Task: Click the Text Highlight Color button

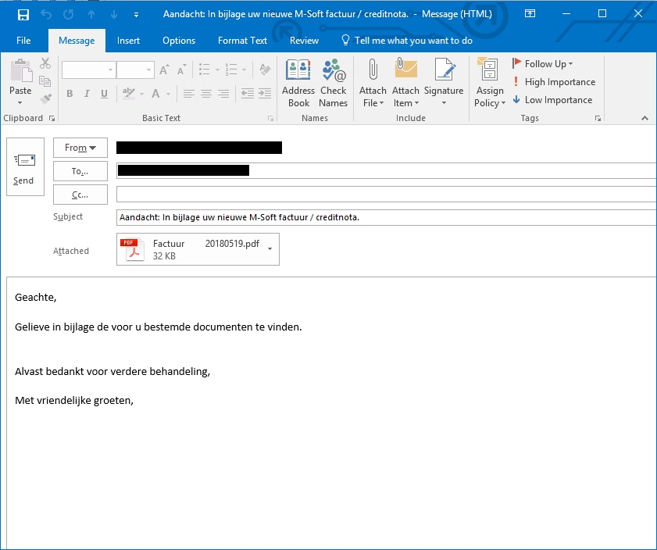Action: (129, 94)
